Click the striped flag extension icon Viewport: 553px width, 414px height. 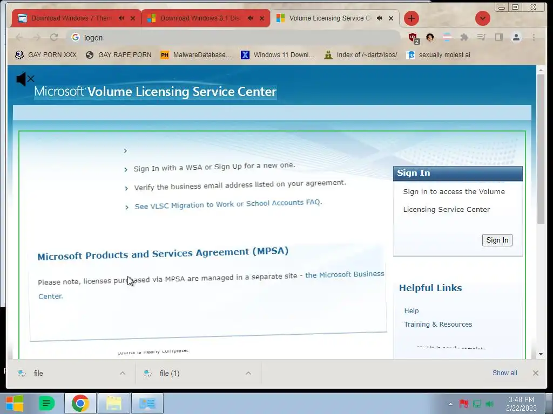pos(447,37)
